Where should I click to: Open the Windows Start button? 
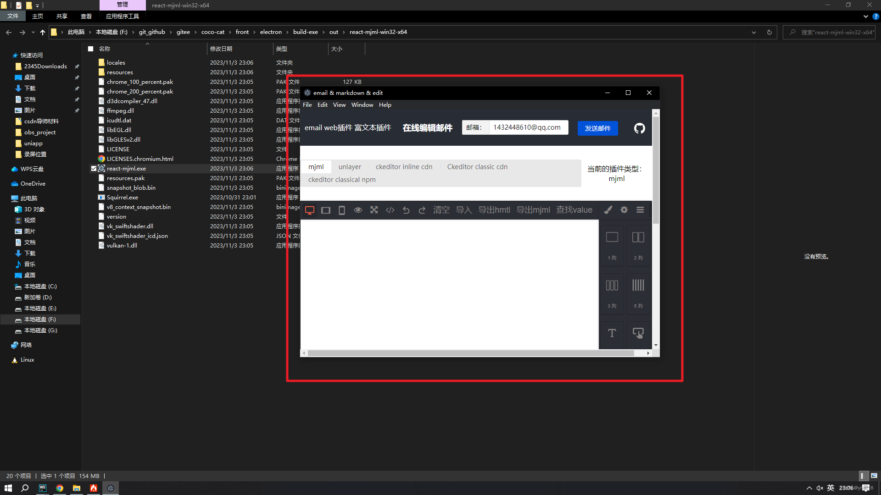(x=8, y=488)
